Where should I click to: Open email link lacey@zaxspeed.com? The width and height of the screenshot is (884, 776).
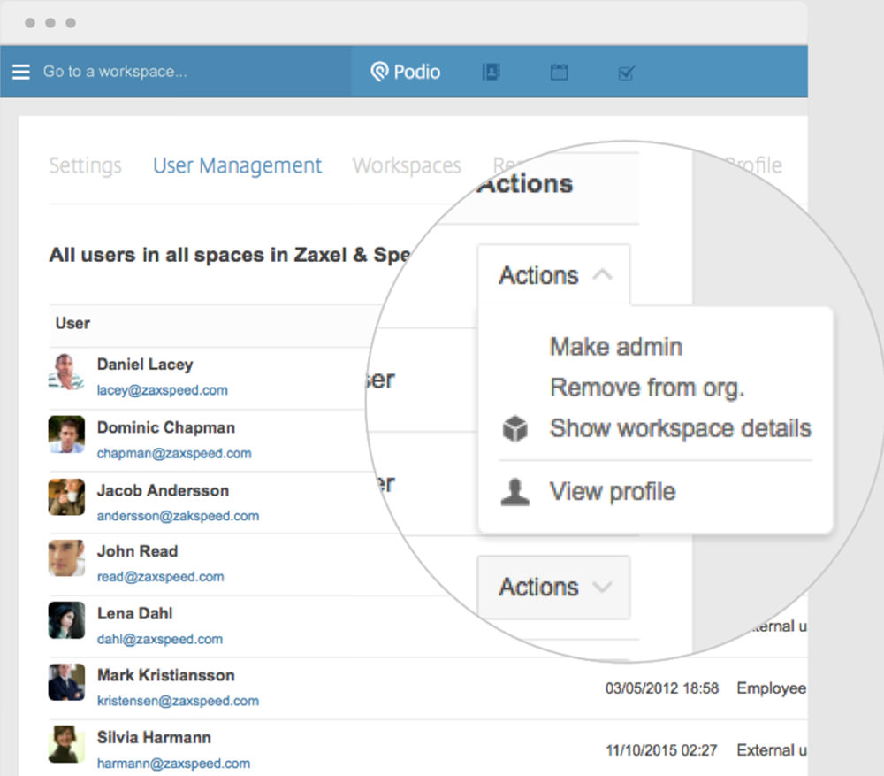point(163,390)
